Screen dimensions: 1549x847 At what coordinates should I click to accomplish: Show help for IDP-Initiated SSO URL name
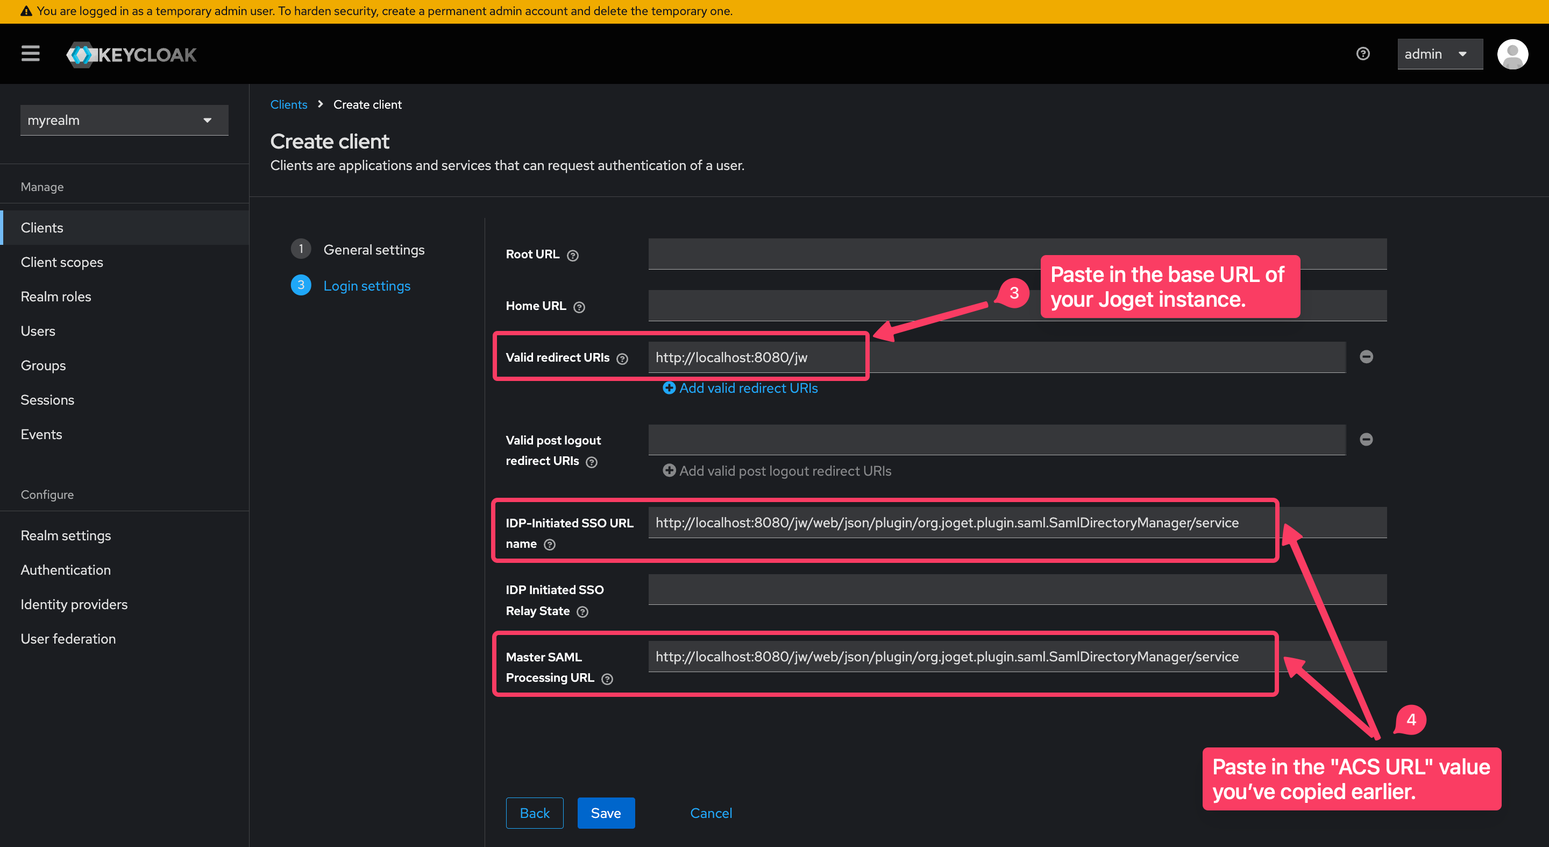tap(550, 545)
